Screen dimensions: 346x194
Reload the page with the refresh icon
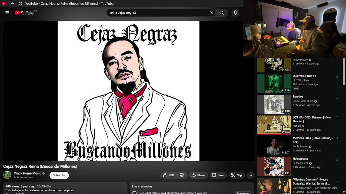(x=20, y=4)
